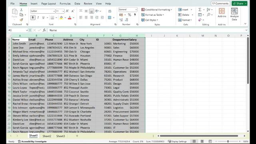256x144 pixels.
Task: Open the Format cells dropdown
Action: click(x=191, y=20)
